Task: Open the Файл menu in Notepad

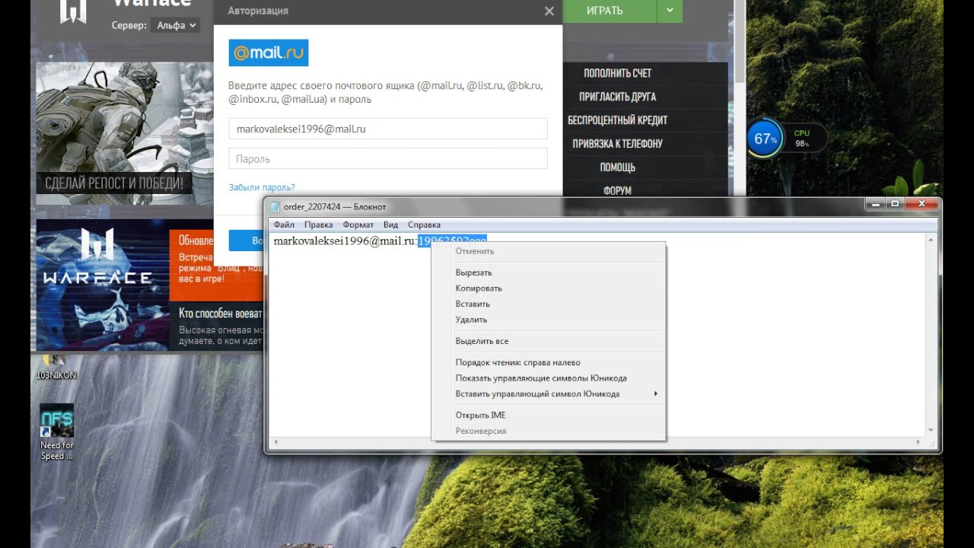Action: click(284, 225)
